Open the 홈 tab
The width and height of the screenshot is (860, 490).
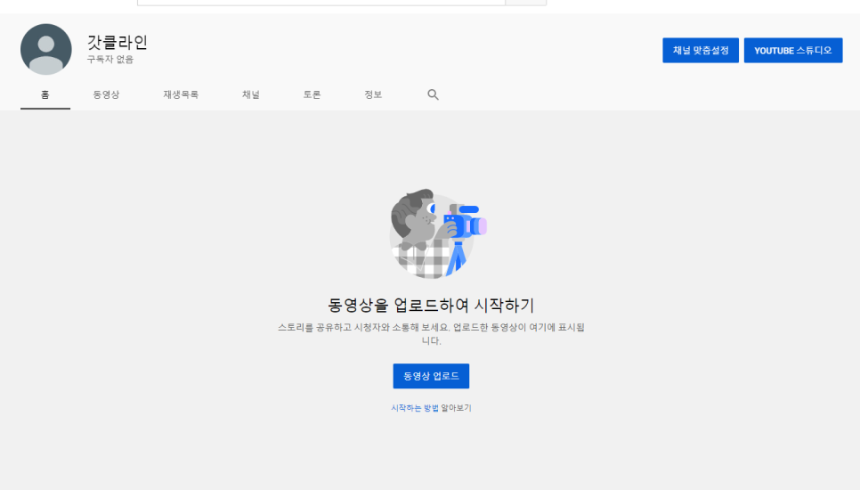tap(45, 94)
